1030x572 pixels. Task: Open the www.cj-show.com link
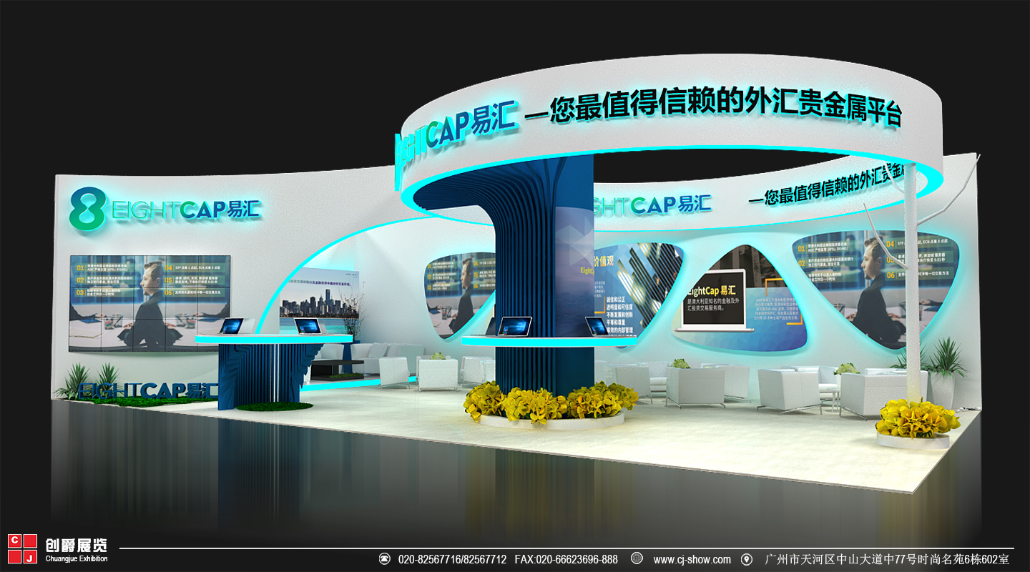(692, 559)
